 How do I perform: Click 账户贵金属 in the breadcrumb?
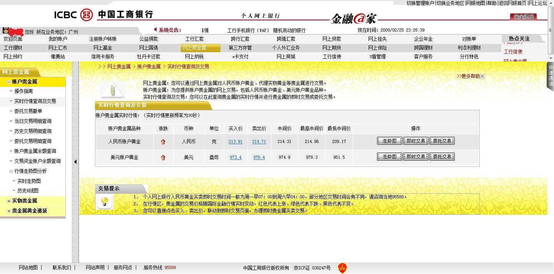tap(149, 67)
